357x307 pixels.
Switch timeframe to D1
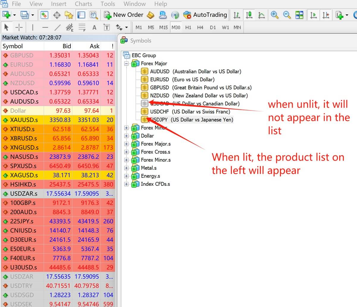coord(213,27)
